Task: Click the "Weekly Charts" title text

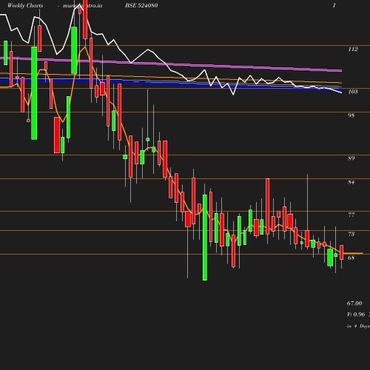Action: 25,6
